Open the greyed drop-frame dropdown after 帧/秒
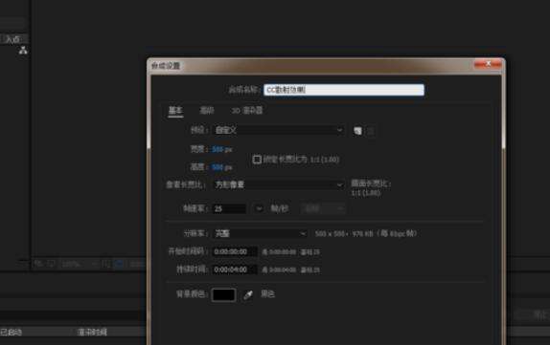550x345 pixels. coord(323,209)
